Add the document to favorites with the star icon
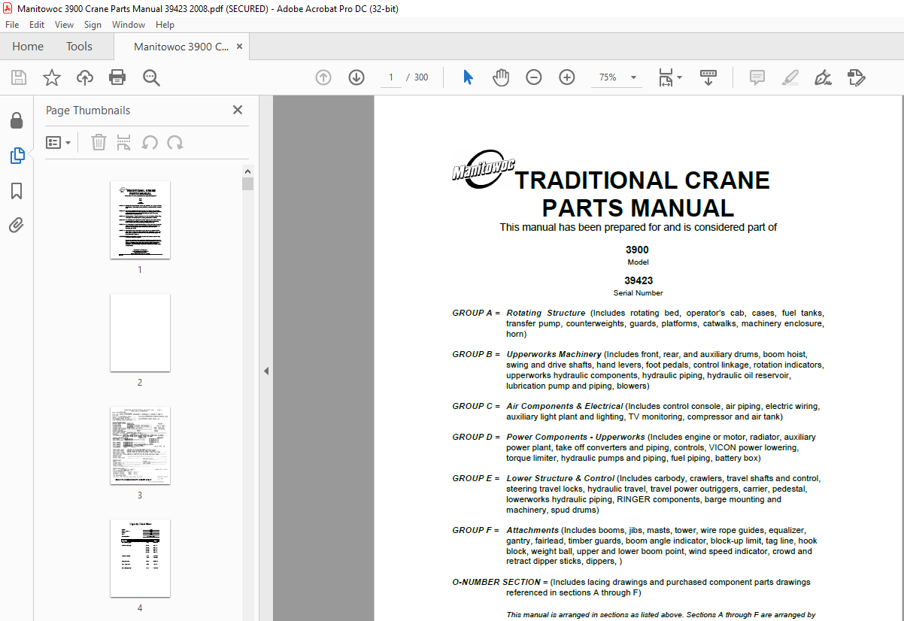Image resolution: width=904 pixels, height=621 pixels. pyautogui.click(x=51, y=77)
